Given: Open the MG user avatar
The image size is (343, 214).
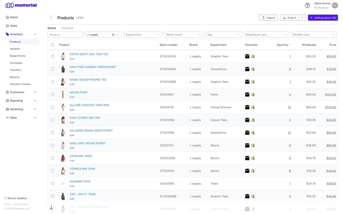Looking at the screenshot, I should click(x=335, y=5).
